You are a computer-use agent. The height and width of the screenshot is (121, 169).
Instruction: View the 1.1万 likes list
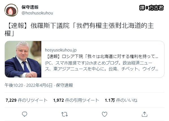[121, 100]
